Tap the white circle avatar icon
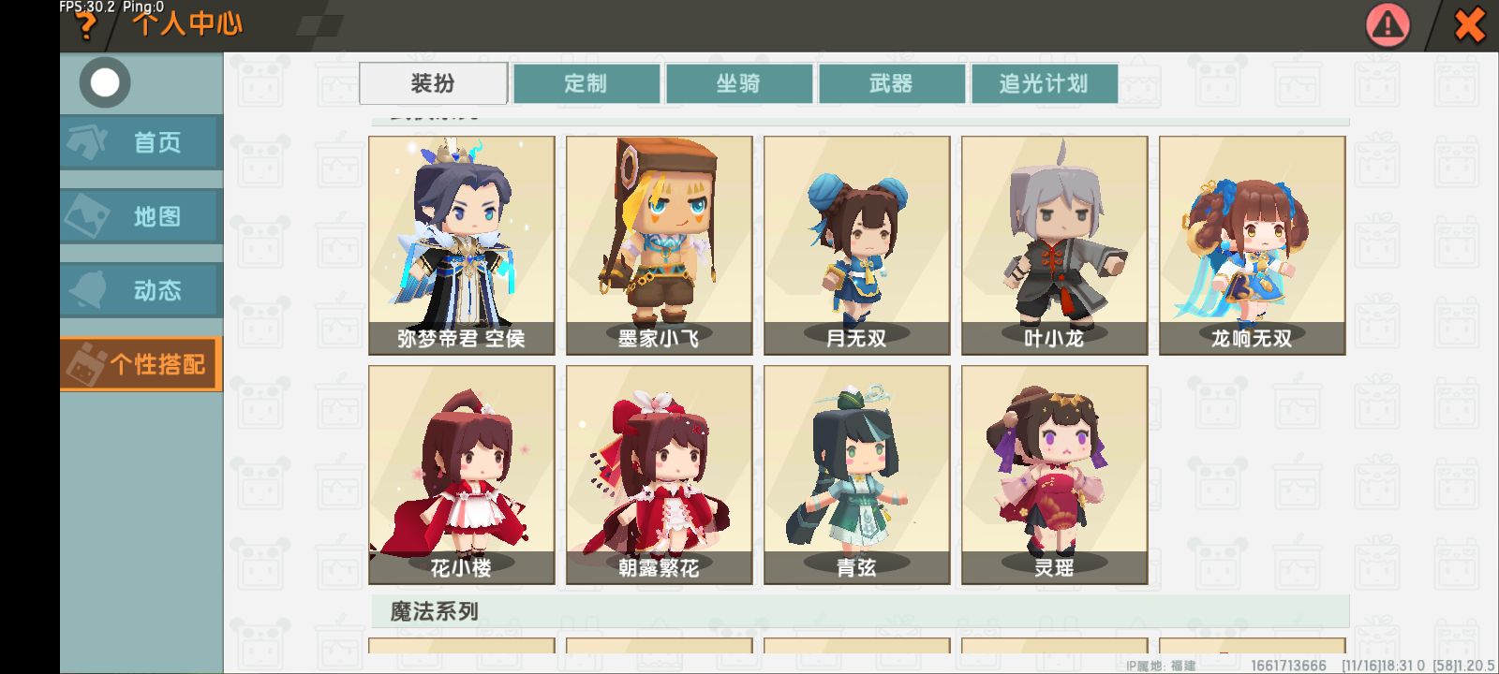This screenshot has width=1499, height=674. point(105,82)
